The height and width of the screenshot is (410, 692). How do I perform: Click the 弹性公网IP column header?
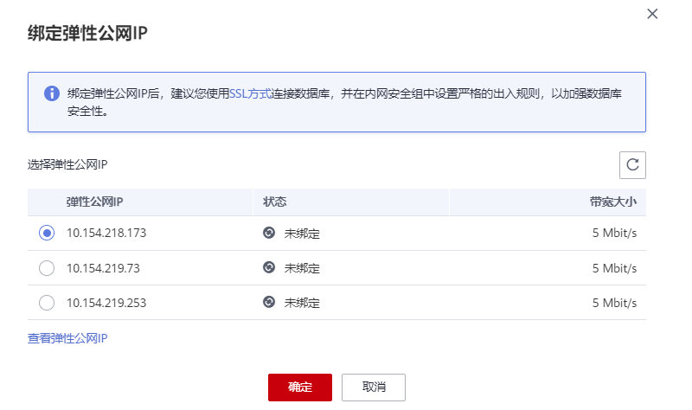pyautogui.click(x=94, y=202)
